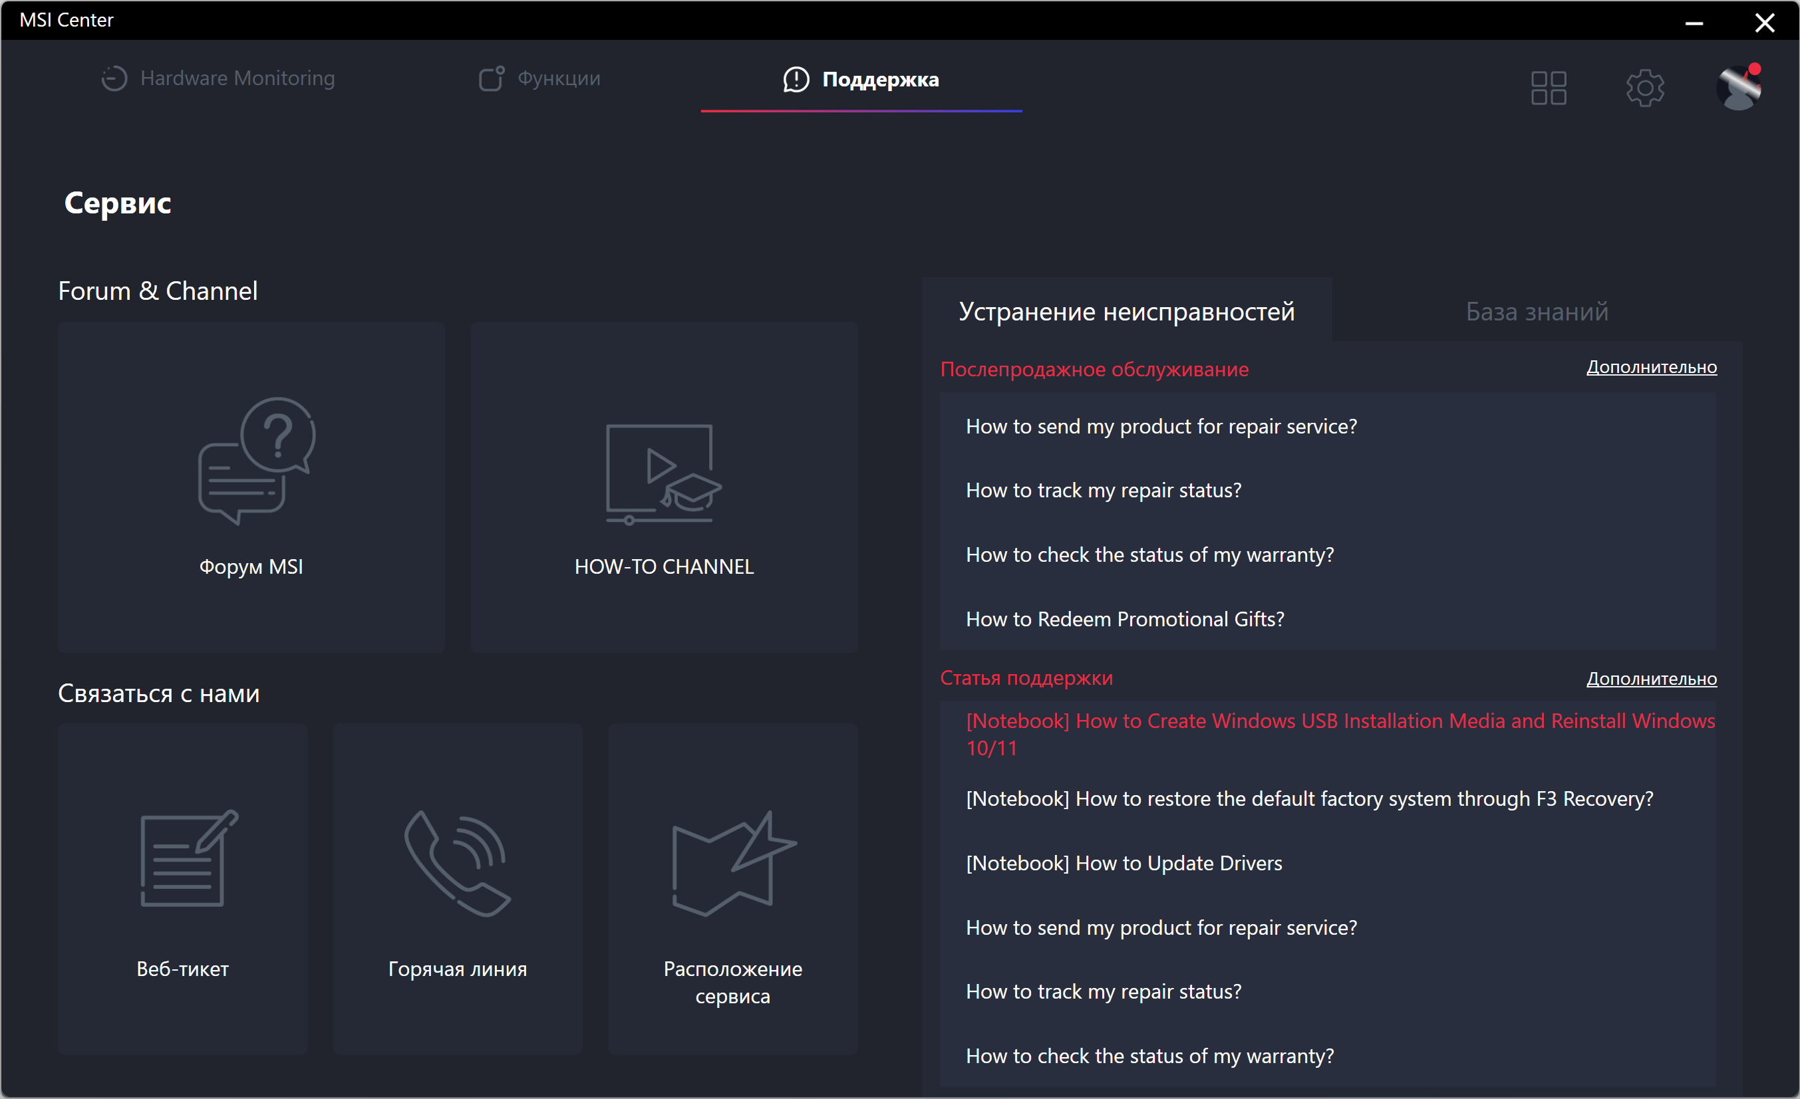The height and width of the screenshot is (1099, 1800).
Task: Click Дополнительно next to Статья поддержки
Action: (1652, 679)
